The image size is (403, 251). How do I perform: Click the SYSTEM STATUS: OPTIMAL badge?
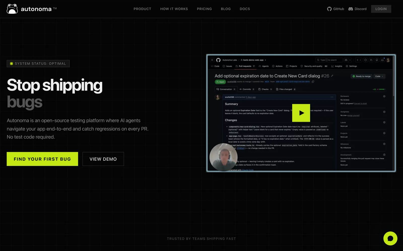[38, 64]
